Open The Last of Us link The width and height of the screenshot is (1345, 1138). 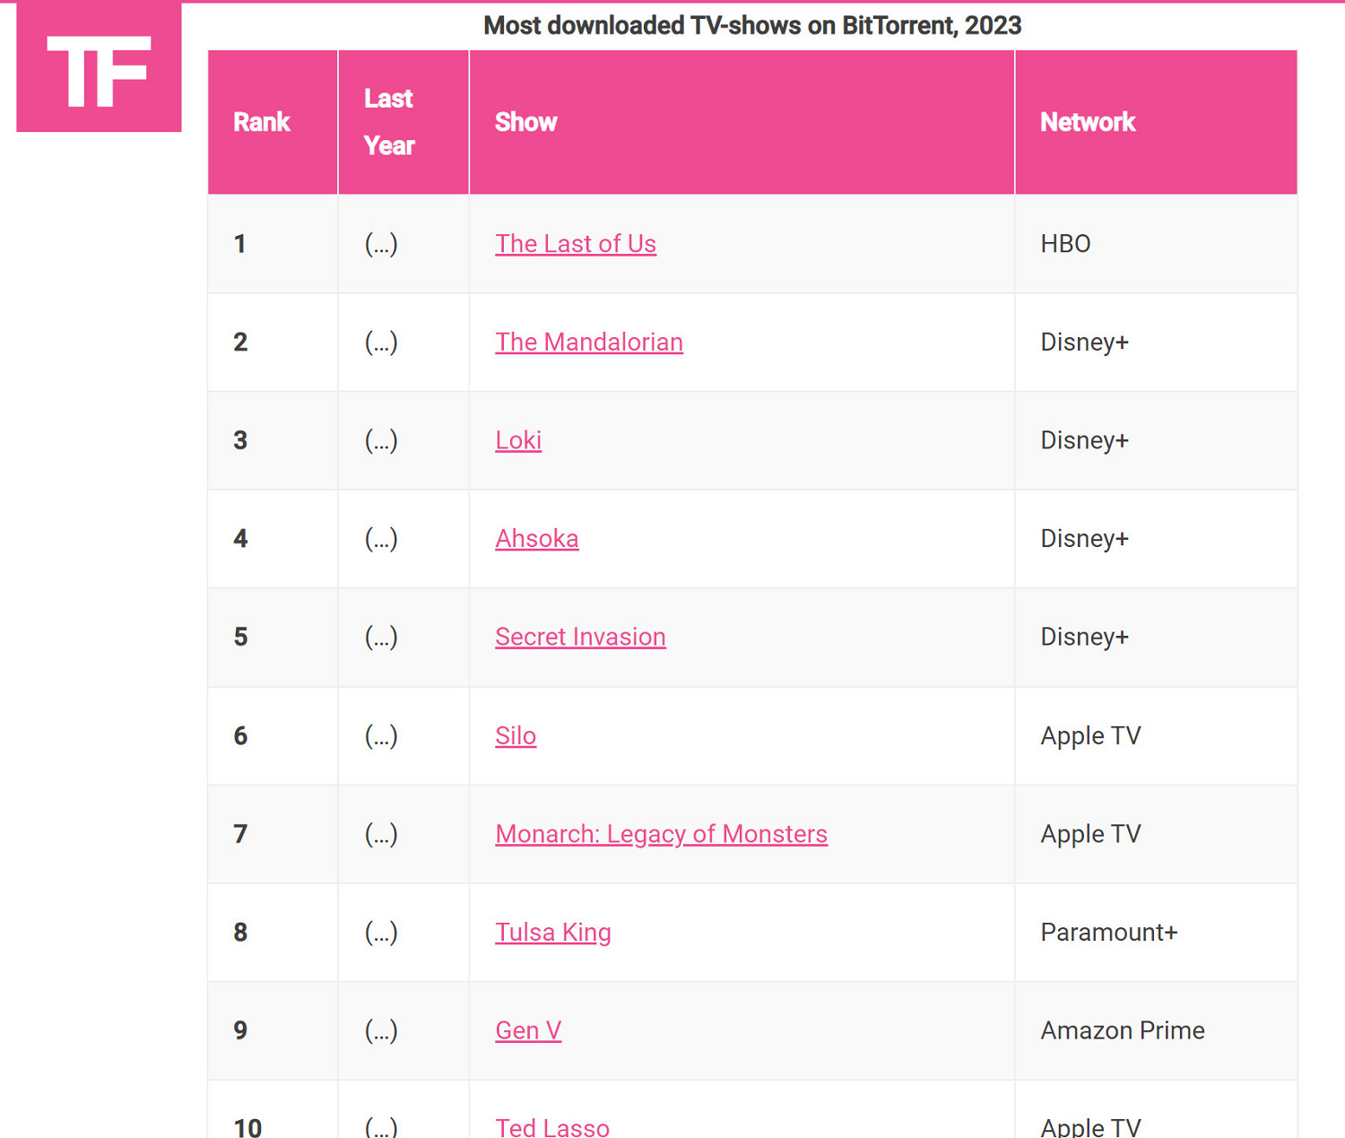click(x=575, y=244)
